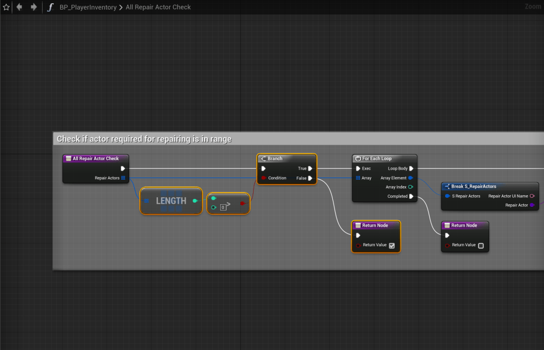Click the Branch node icon
The width and height of the screenshot is (544, 350).
[263, 159]
